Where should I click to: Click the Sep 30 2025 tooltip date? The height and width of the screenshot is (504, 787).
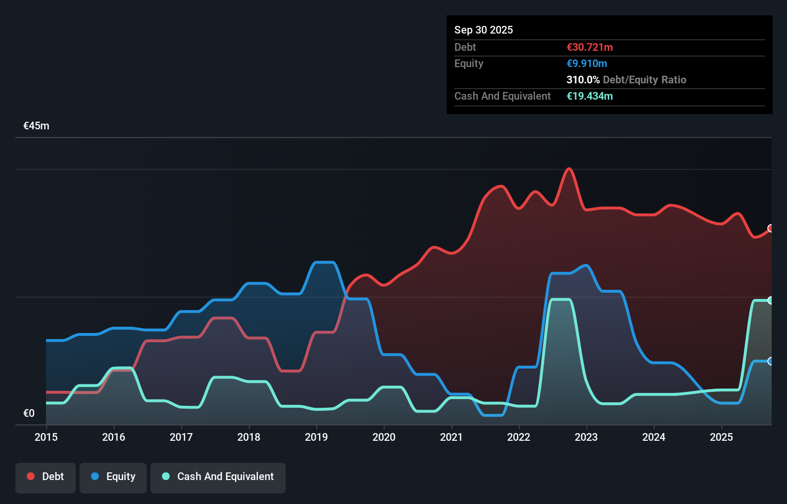pyautogui.click(x=484, y=30)
